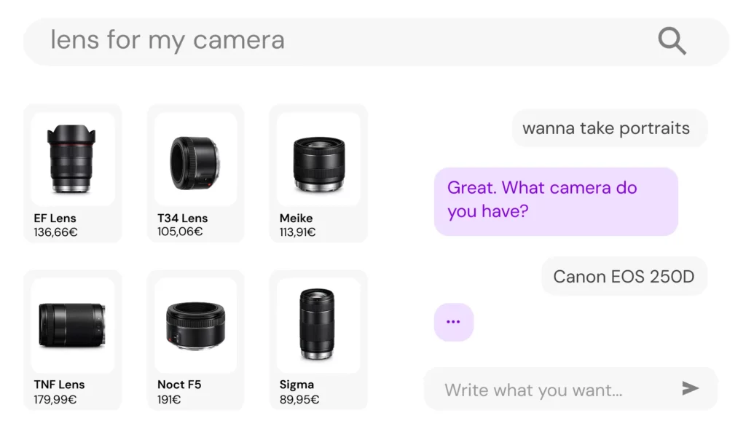Select the purple assistant reply bubble
Viewport: 746px width, 437px height.
coord(556,201)
